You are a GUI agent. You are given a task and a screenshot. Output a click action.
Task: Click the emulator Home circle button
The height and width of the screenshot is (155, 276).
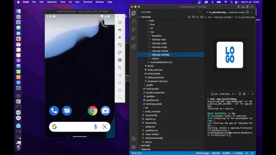120,83
